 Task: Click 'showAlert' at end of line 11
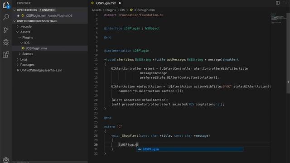point(231,60)
